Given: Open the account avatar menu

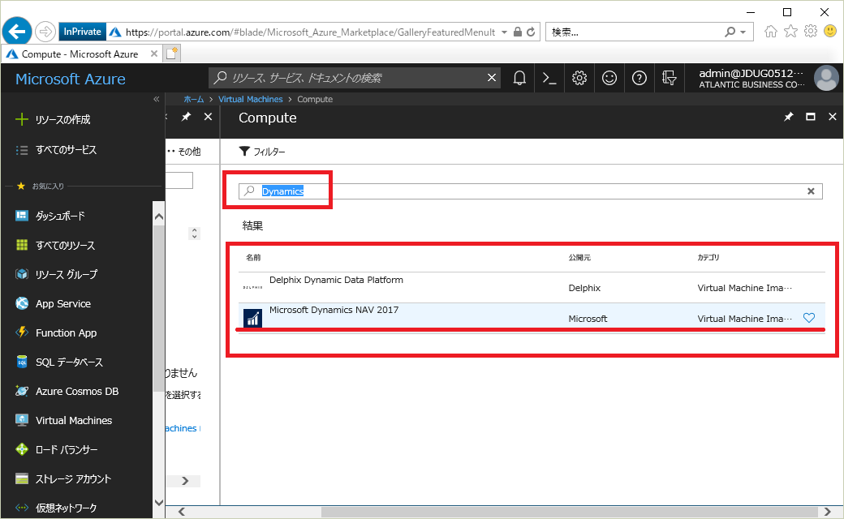Looking at the screenshot, I should click(x=826, y=79).
